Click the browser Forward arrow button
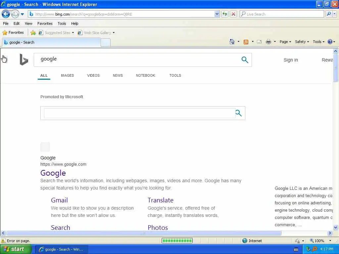The height and width of the screenshot is (254, 339). tap(15, 14)
